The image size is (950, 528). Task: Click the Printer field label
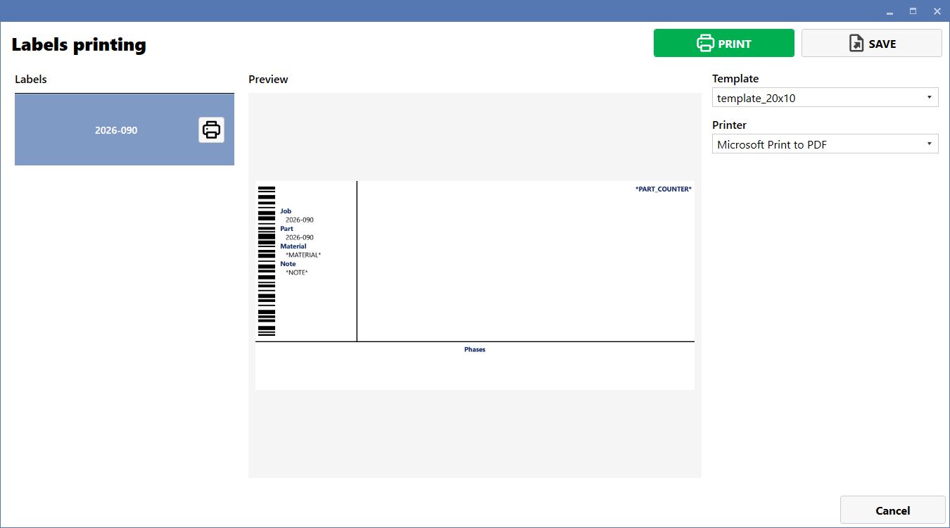729,125
